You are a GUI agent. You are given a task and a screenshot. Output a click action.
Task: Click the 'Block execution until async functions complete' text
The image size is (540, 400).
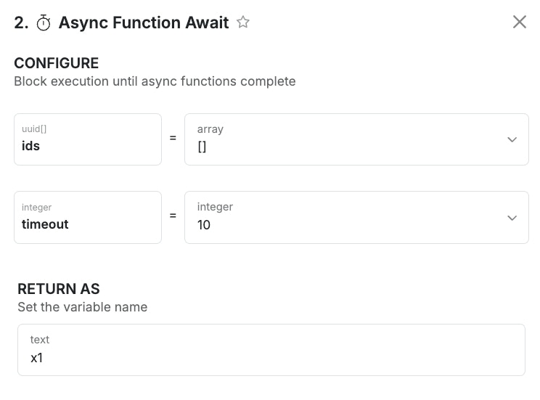(155, 81)
